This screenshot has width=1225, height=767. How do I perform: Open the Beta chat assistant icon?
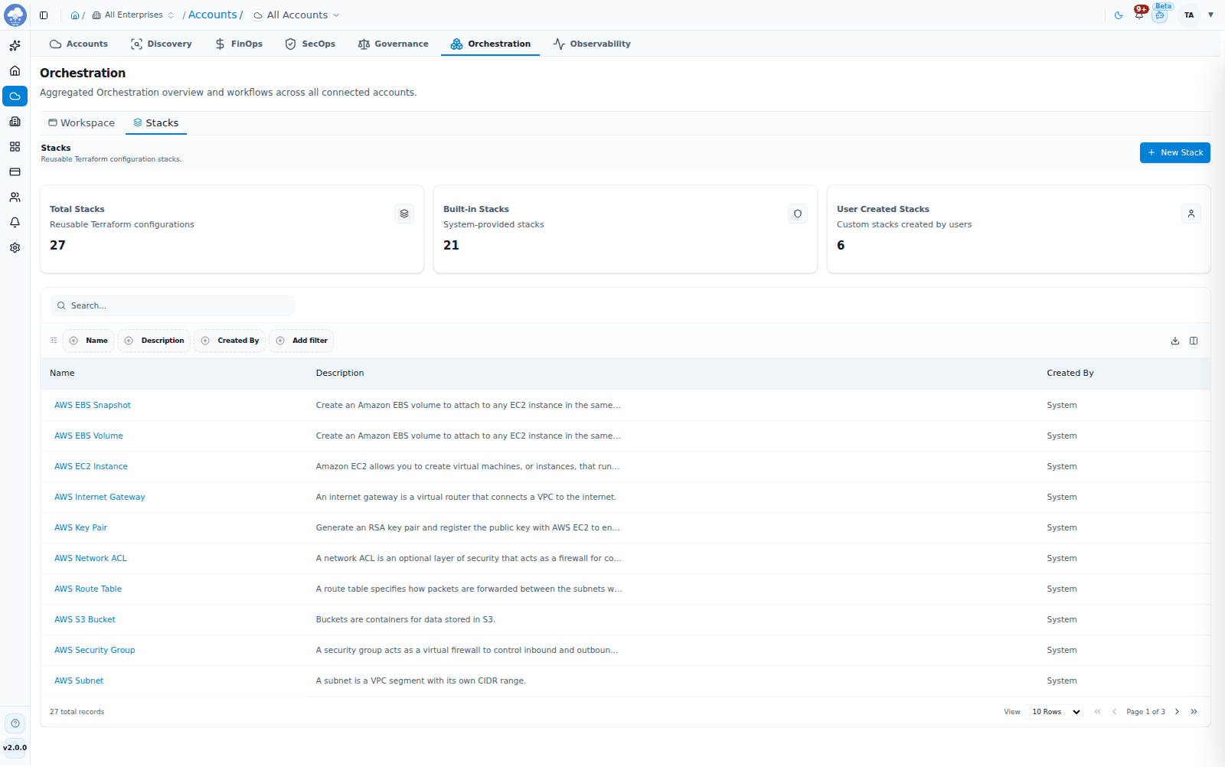[1160, 15]
